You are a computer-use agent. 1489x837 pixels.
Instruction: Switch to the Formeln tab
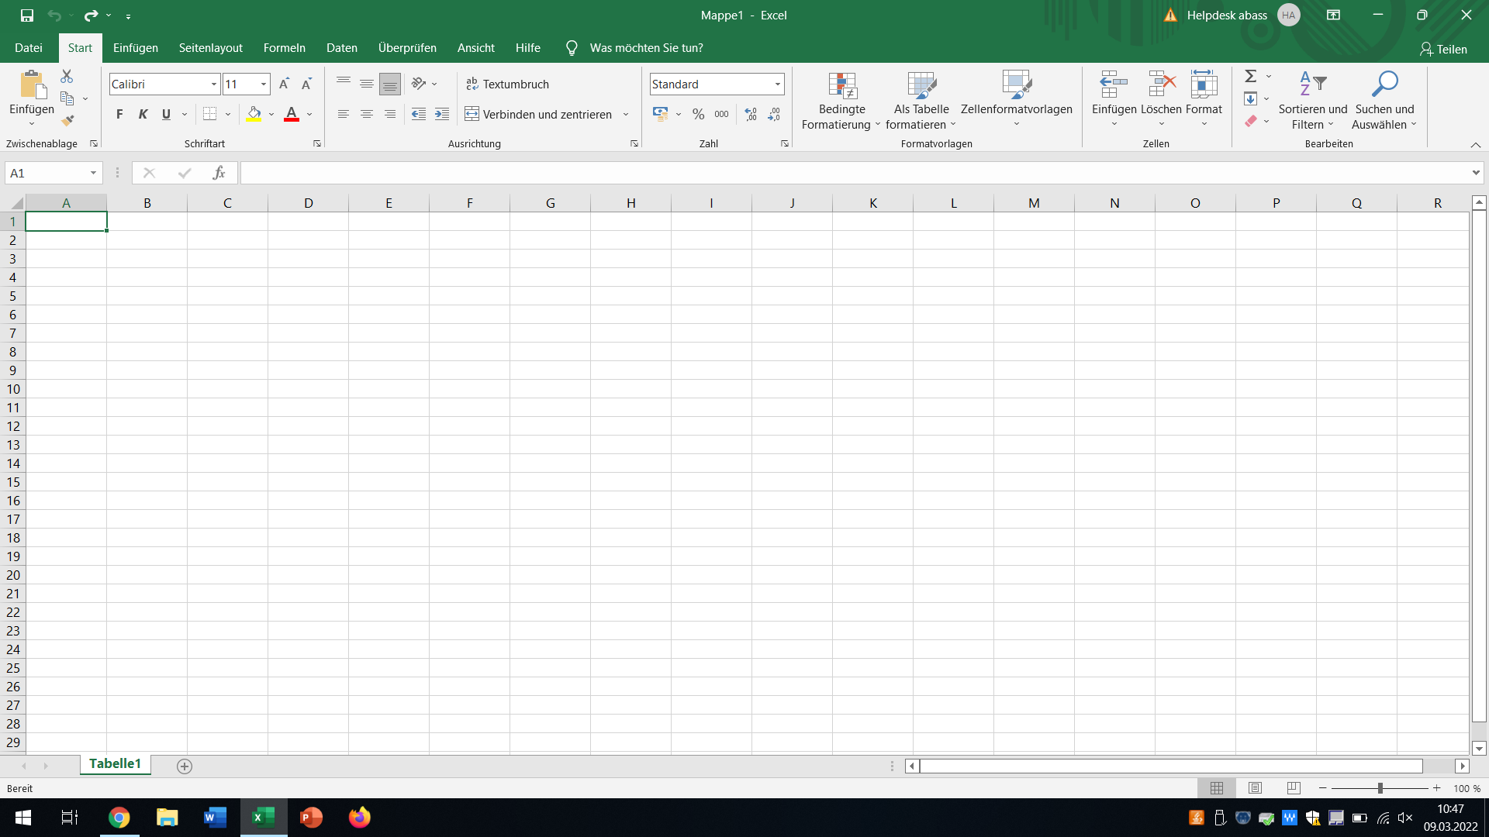coord(284,48)
